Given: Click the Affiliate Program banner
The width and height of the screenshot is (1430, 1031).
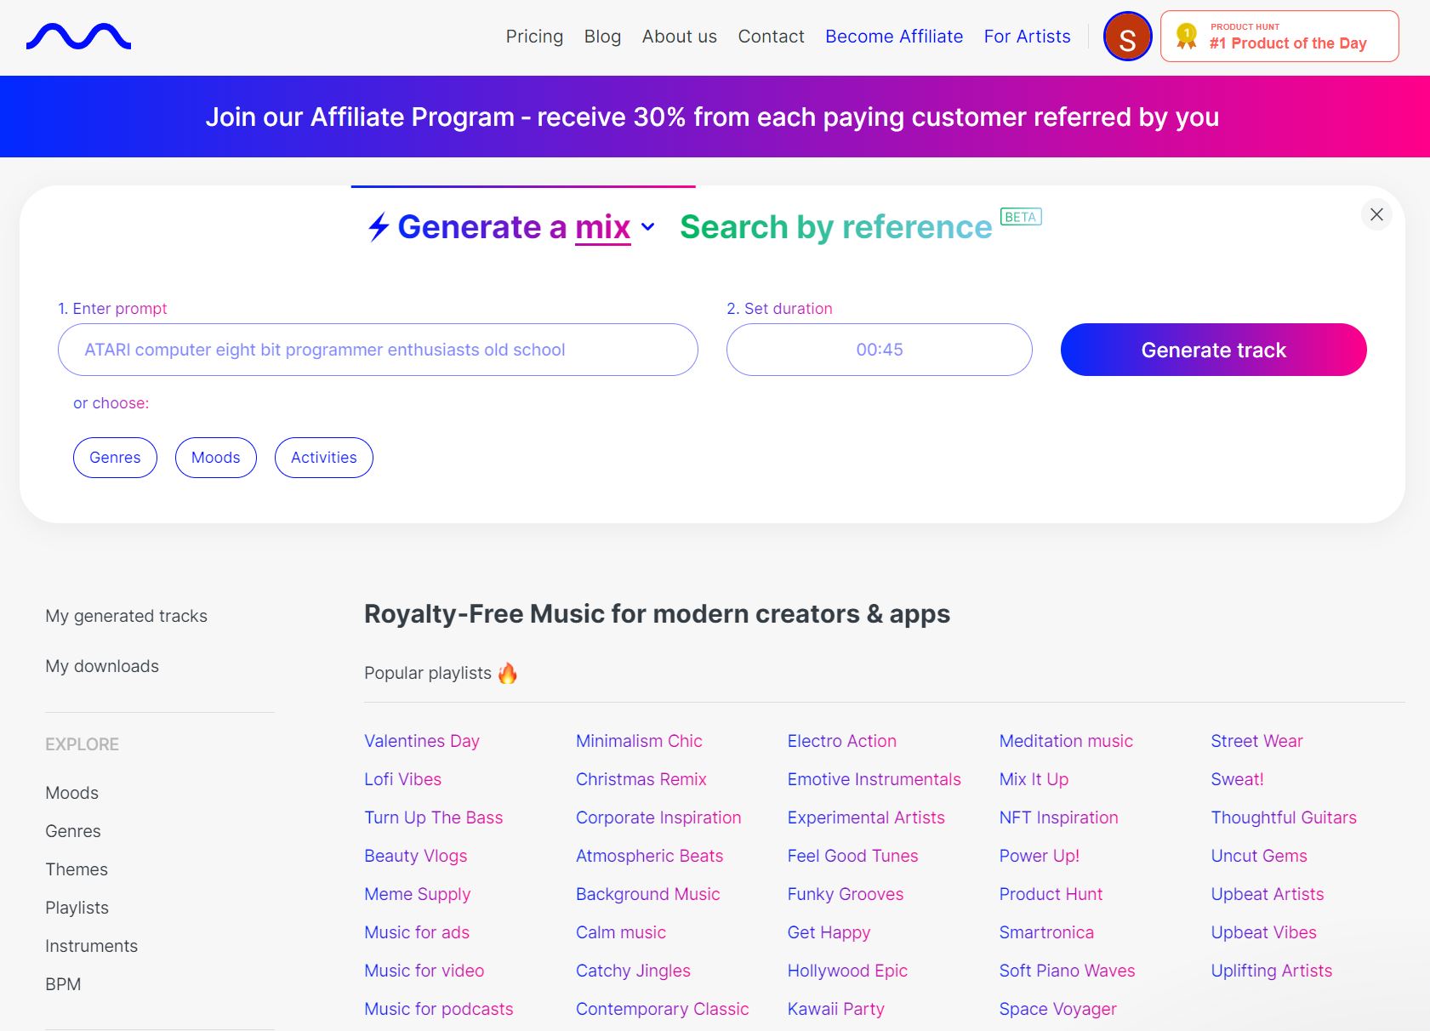Looking at the screenshot, I should (x=713, y=117).
